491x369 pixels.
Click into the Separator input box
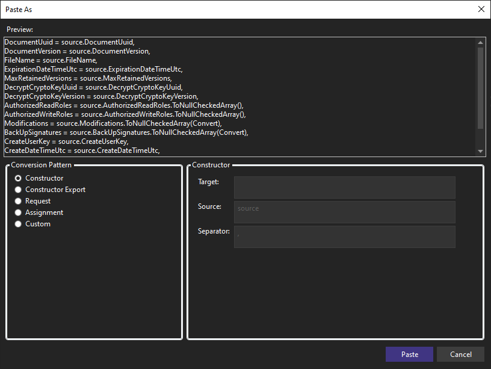[344, 237]
